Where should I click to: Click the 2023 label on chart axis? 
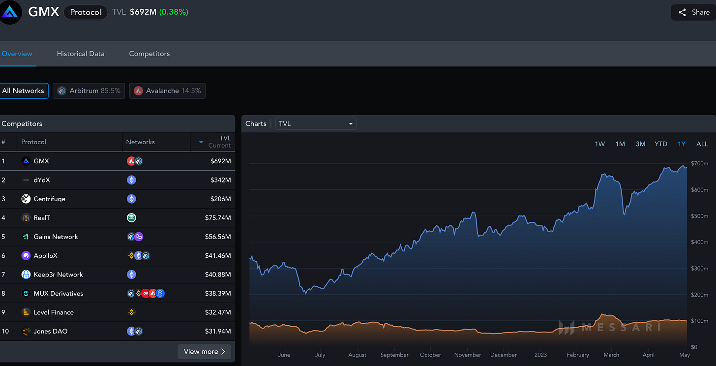(x=539, y=355)
